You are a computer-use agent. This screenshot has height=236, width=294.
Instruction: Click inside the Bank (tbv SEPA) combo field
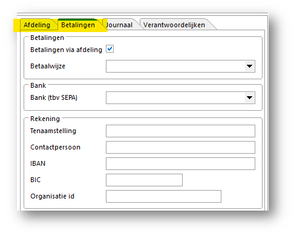click(180, 97)
